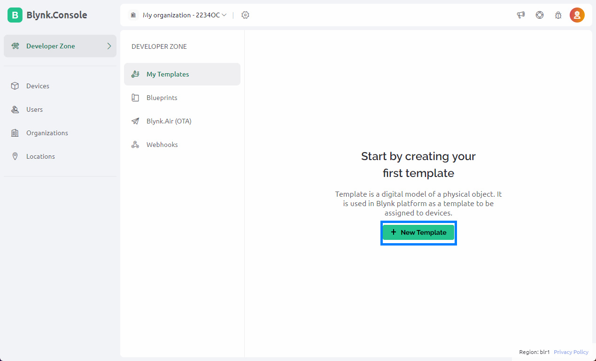596x361 pixels.
Task: Open the Devices section
Action: [60, 86]
